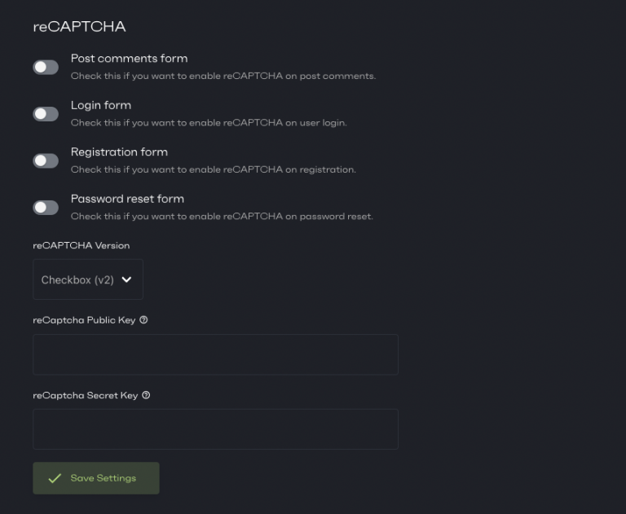The image size is (626, 514).
Task: Click the checkmark icon on Save Settings
Action: [55, 478]
